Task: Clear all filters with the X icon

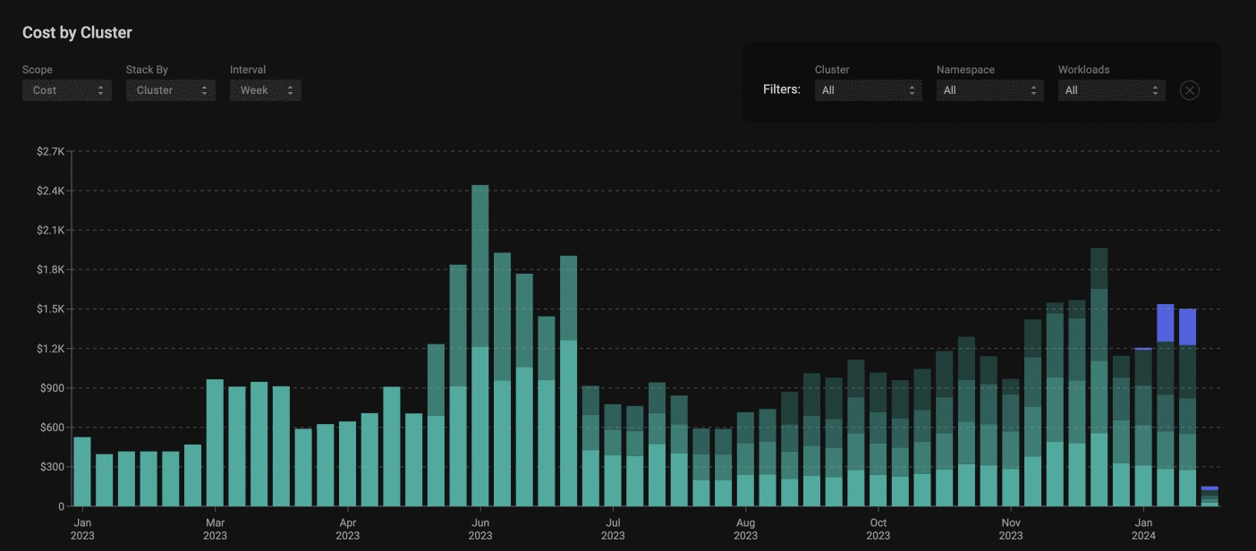Action: [1189, 90]
